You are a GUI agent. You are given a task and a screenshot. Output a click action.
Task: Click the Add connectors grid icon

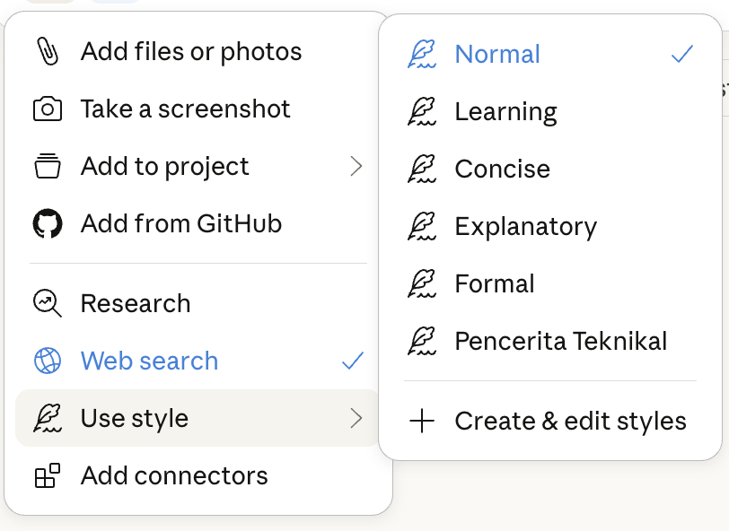tap(47, 475)
